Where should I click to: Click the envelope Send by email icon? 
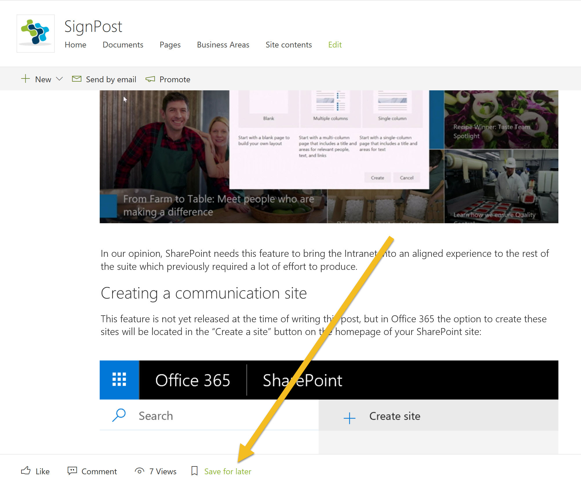tap(77, 79)
